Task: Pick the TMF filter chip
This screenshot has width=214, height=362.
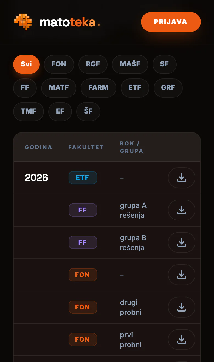Action: [x=29, y=111]
